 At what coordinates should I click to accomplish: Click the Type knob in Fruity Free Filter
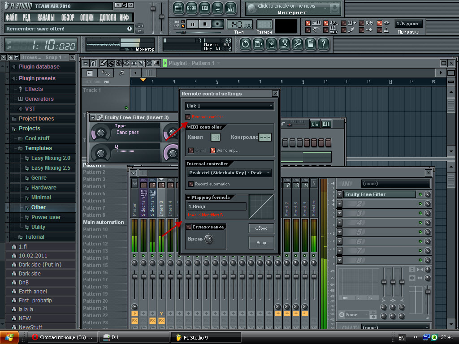[101, 133]
